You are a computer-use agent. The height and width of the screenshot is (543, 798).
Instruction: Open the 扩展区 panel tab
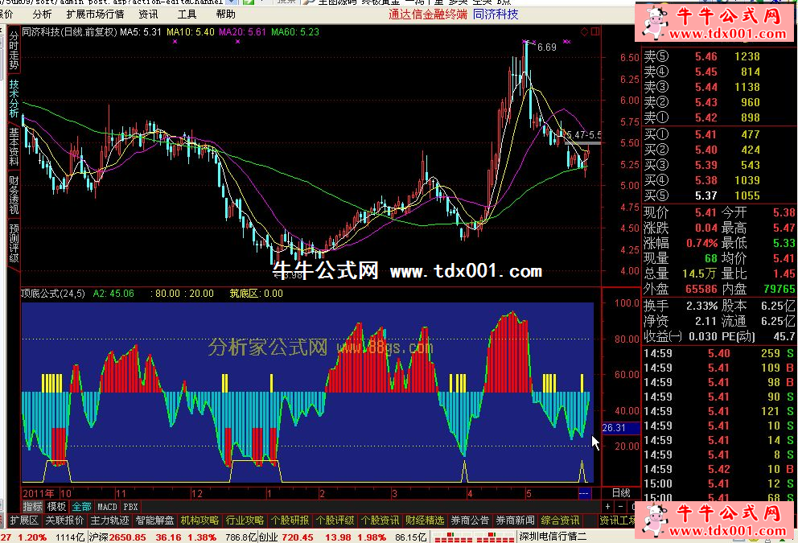24,520
